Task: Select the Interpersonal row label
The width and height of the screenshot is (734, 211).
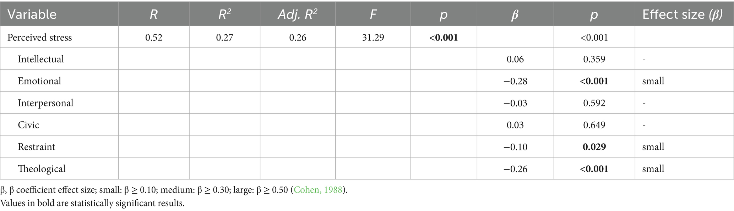Action: (x=45, y=103)
